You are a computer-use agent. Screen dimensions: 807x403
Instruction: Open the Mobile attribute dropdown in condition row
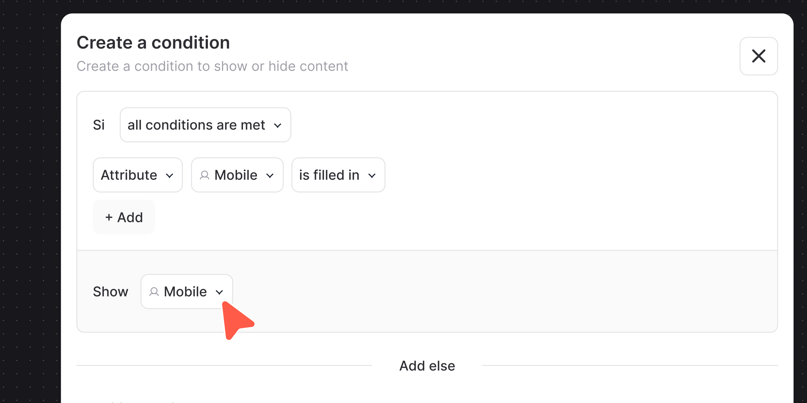pyautogui.click(x=237, y=175)
